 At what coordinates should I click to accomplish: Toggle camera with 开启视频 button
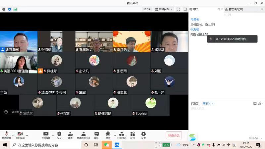(x=20, y=134)
